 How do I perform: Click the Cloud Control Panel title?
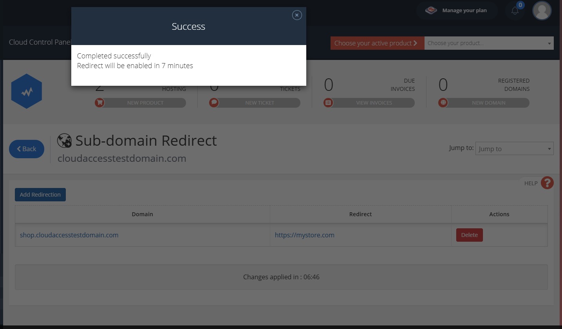[x=40, y=42]
